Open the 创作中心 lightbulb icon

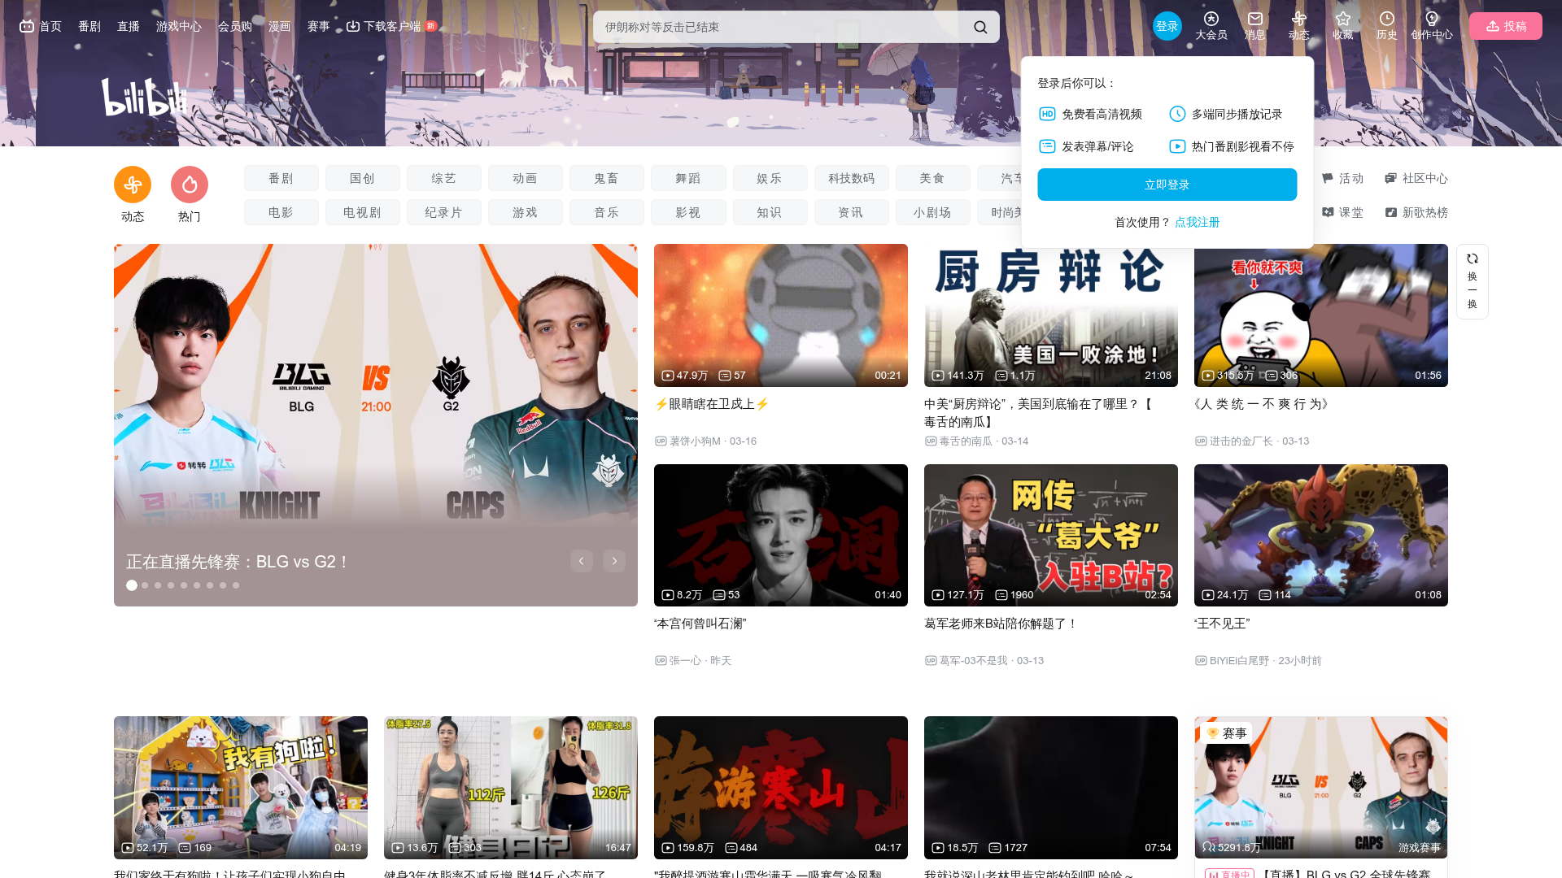click(x=1432, y=19)
